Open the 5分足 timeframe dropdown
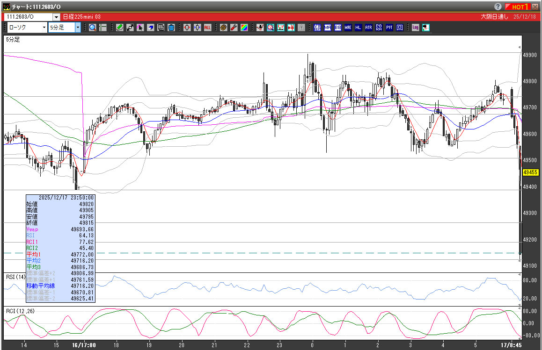The image size is (542, 350). coord(78,28)
